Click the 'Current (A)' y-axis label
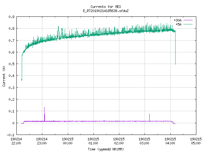The image size is (202, 152). [4, 76]
